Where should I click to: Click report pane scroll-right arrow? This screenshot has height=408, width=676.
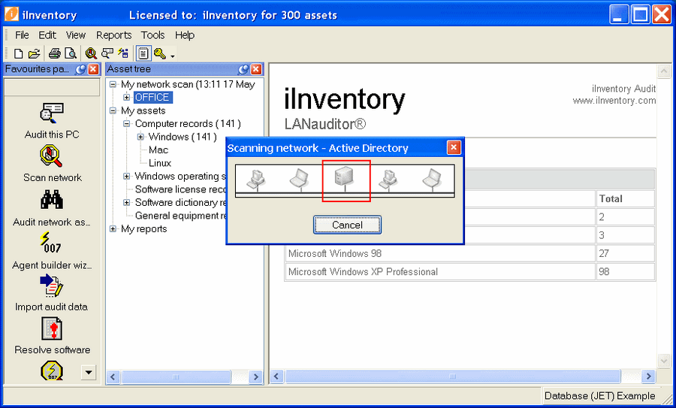[x=648, y=376]
